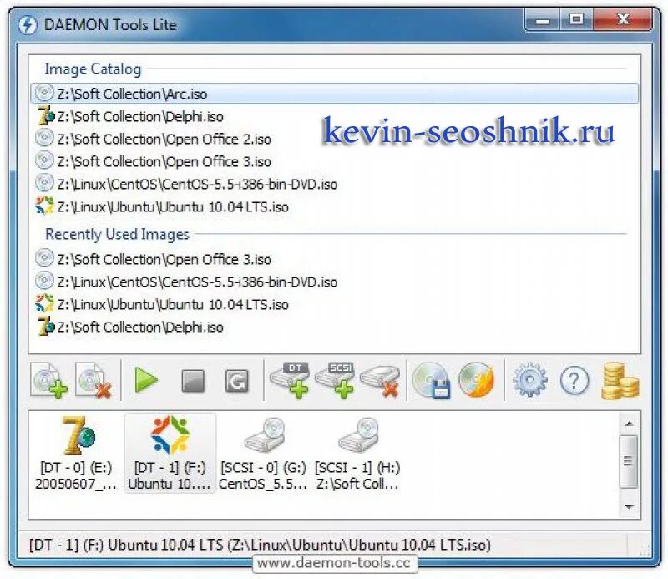Click the green Mount play button

tap(146, 380)
